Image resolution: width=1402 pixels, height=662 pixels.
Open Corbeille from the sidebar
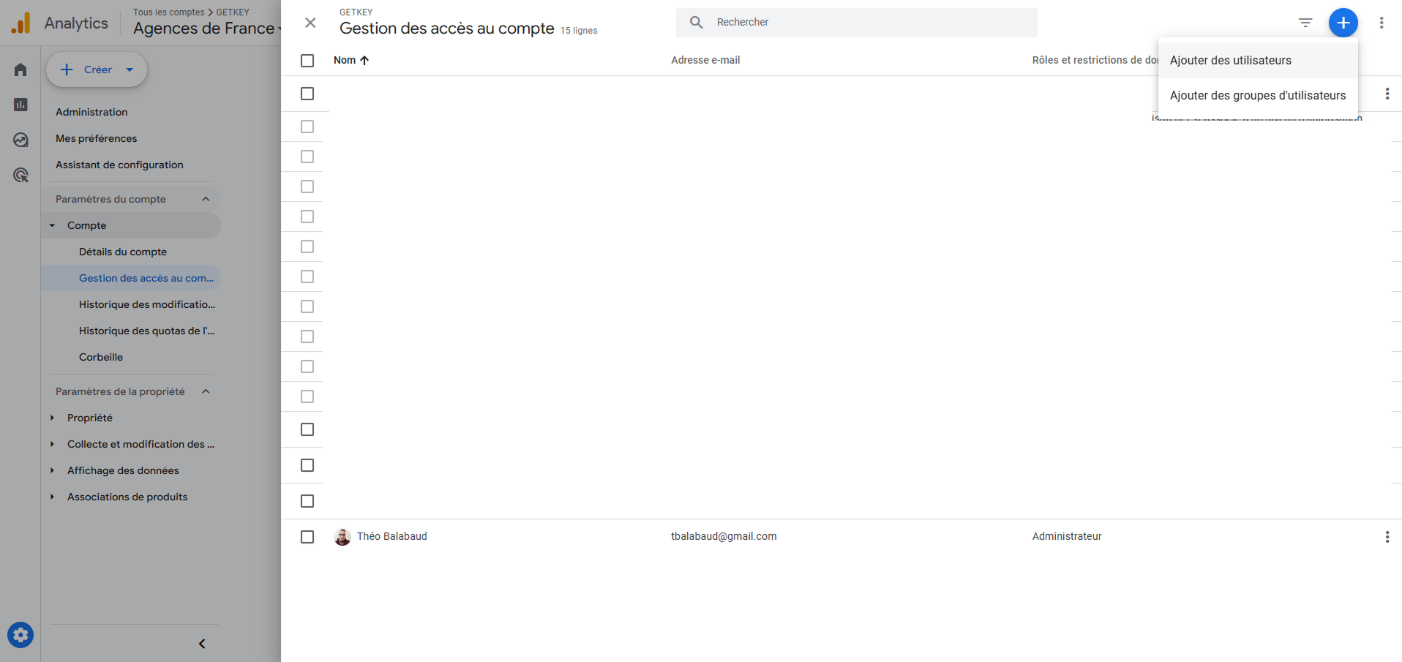coord(100,357)
